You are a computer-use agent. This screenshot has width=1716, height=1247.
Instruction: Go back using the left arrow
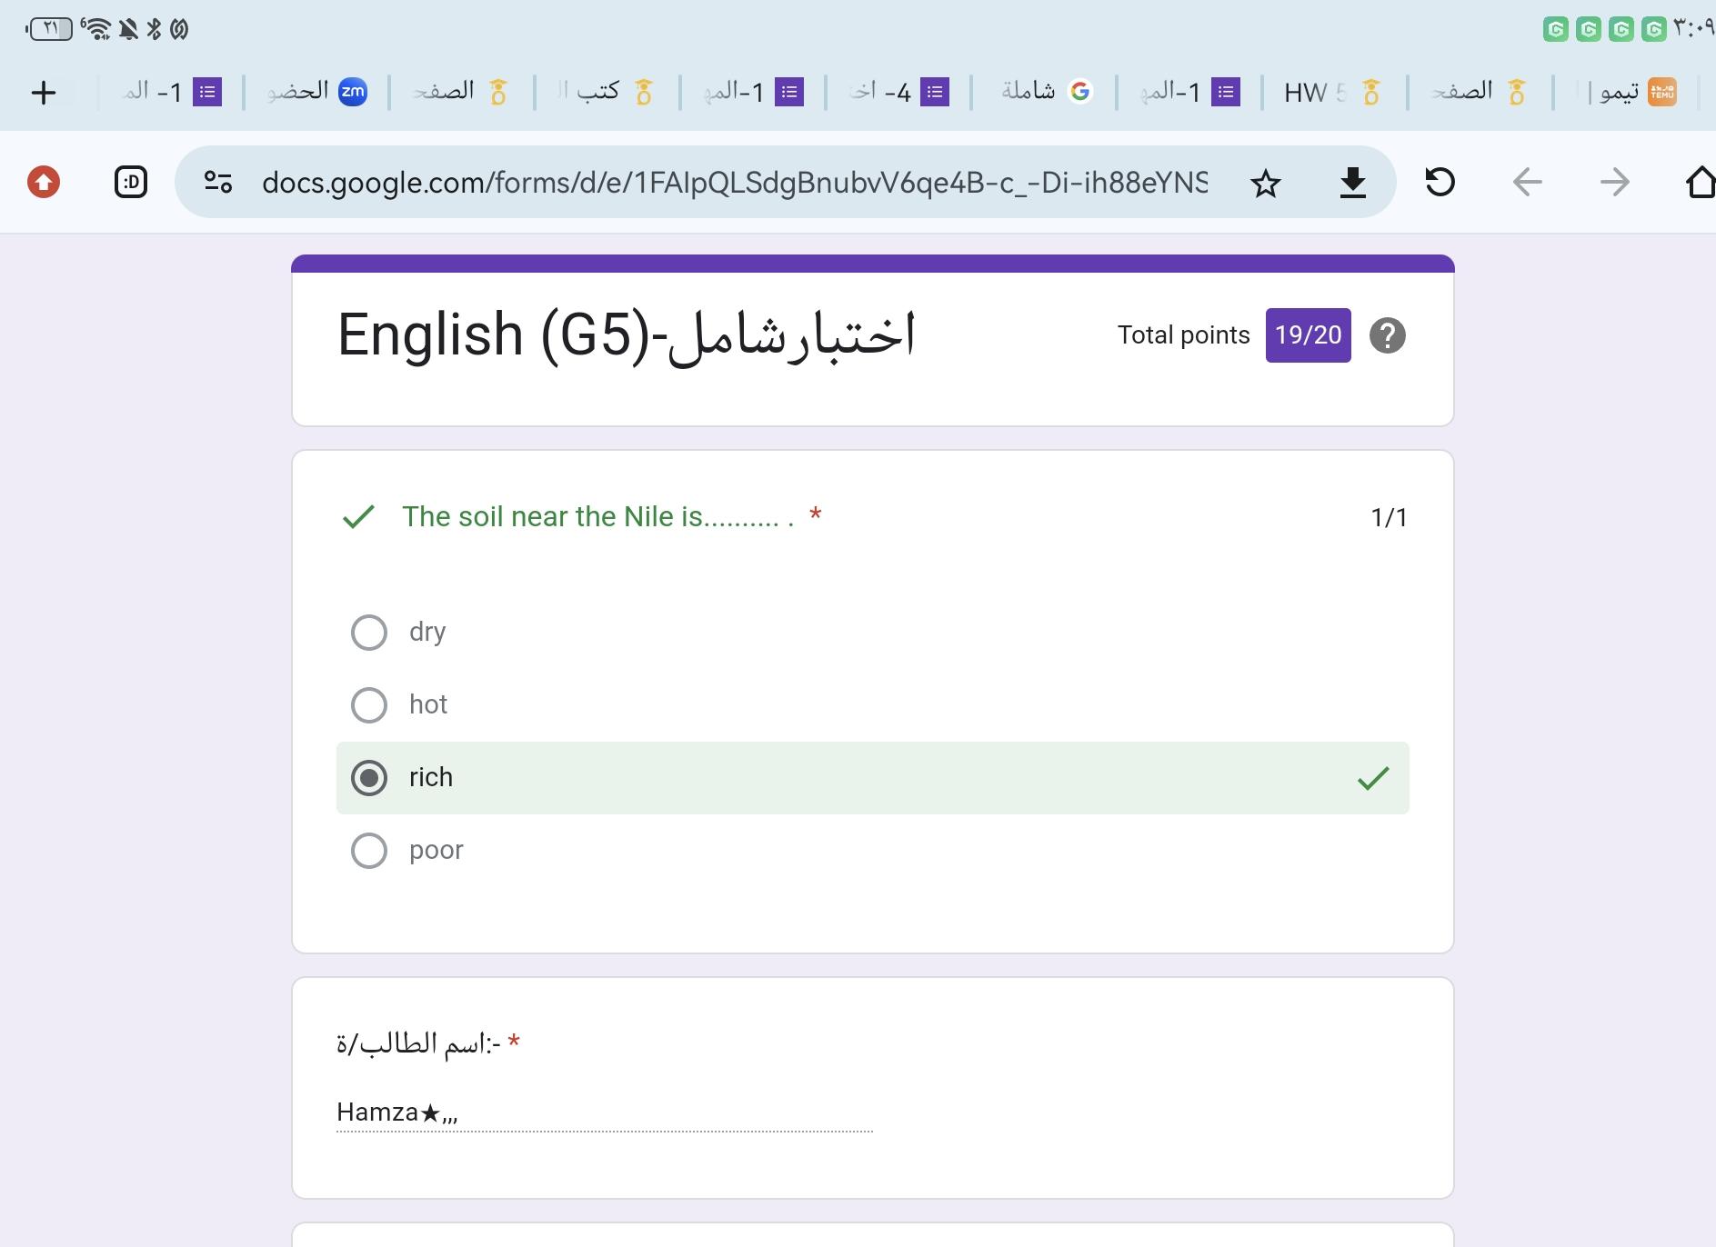pyautogui.click(x=1527, y=183)
